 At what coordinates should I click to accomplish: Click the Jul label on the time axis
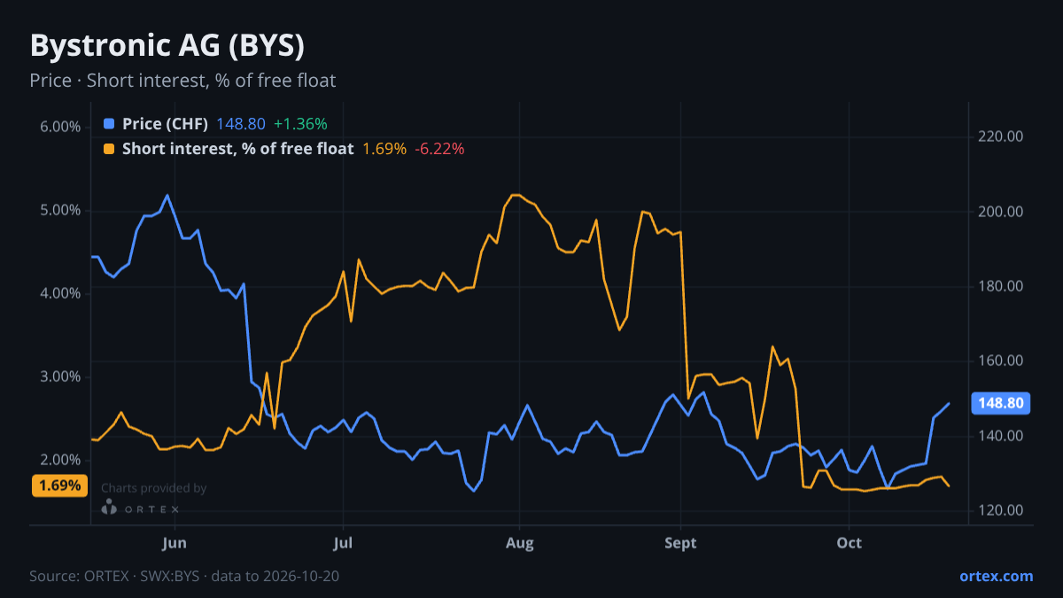343,542
